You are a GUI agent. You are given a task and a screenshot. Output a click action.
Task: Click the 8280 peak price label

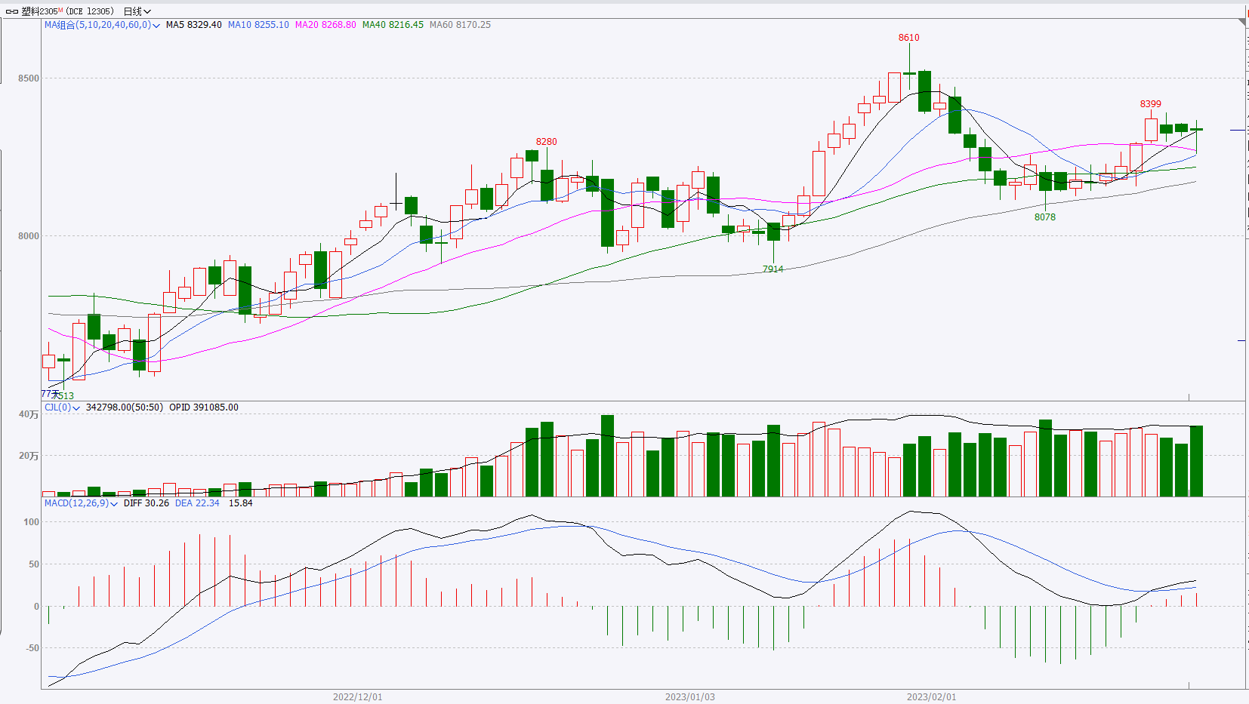click(546, 142)
